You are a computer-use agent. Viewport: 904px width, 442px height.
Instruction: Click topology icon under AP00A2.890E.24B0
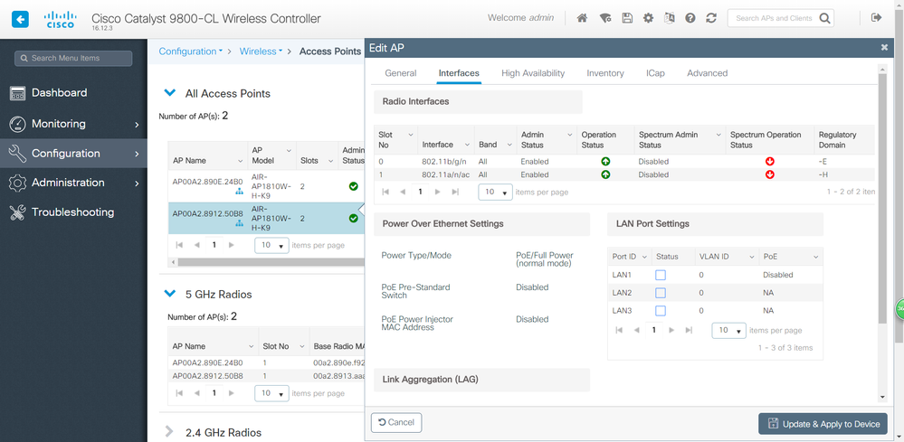(239, 192)
